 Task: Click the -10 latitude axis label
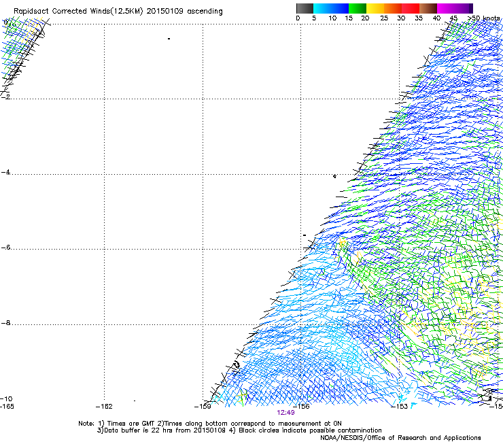(x=7, y=398)
